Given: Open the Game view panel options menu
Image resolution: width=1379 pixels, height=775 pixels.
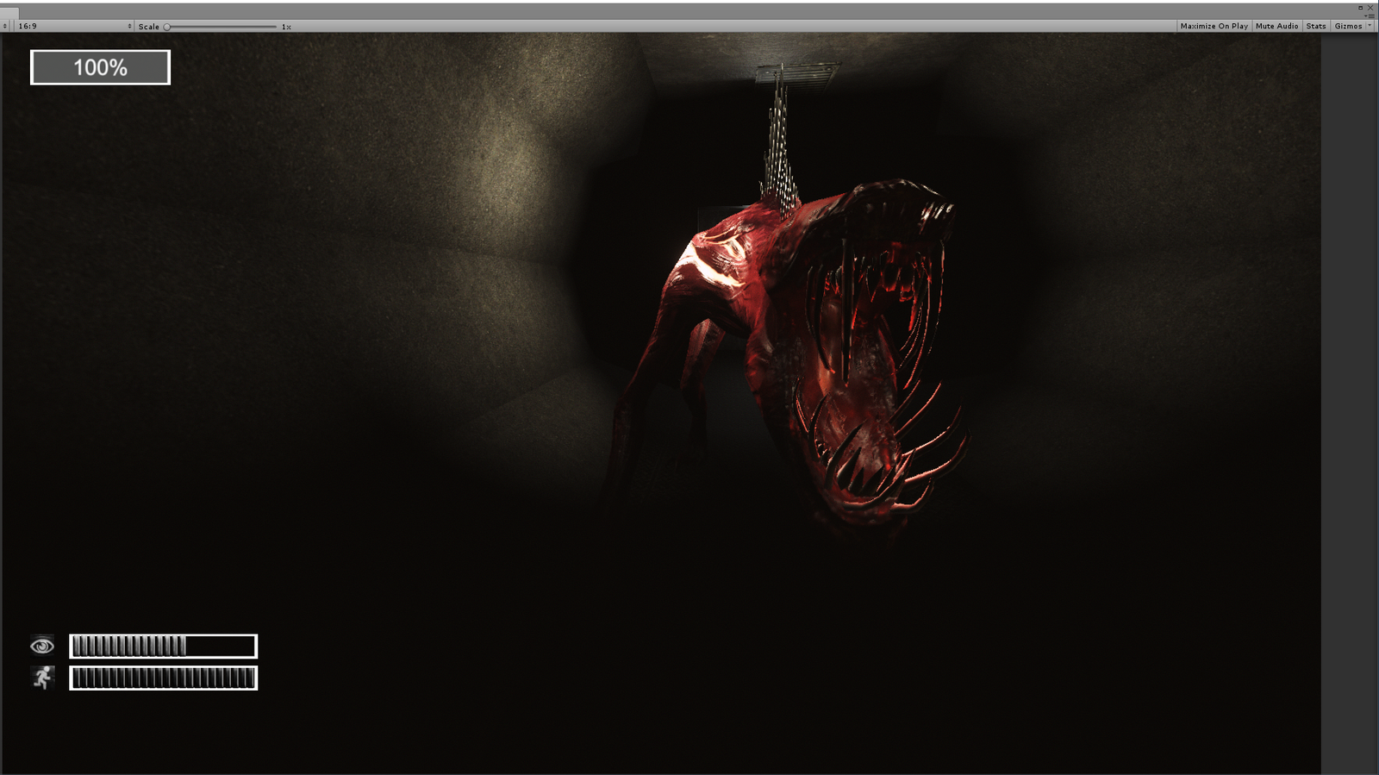Looking at the screenshot, I should click(x=1370, y=16).
